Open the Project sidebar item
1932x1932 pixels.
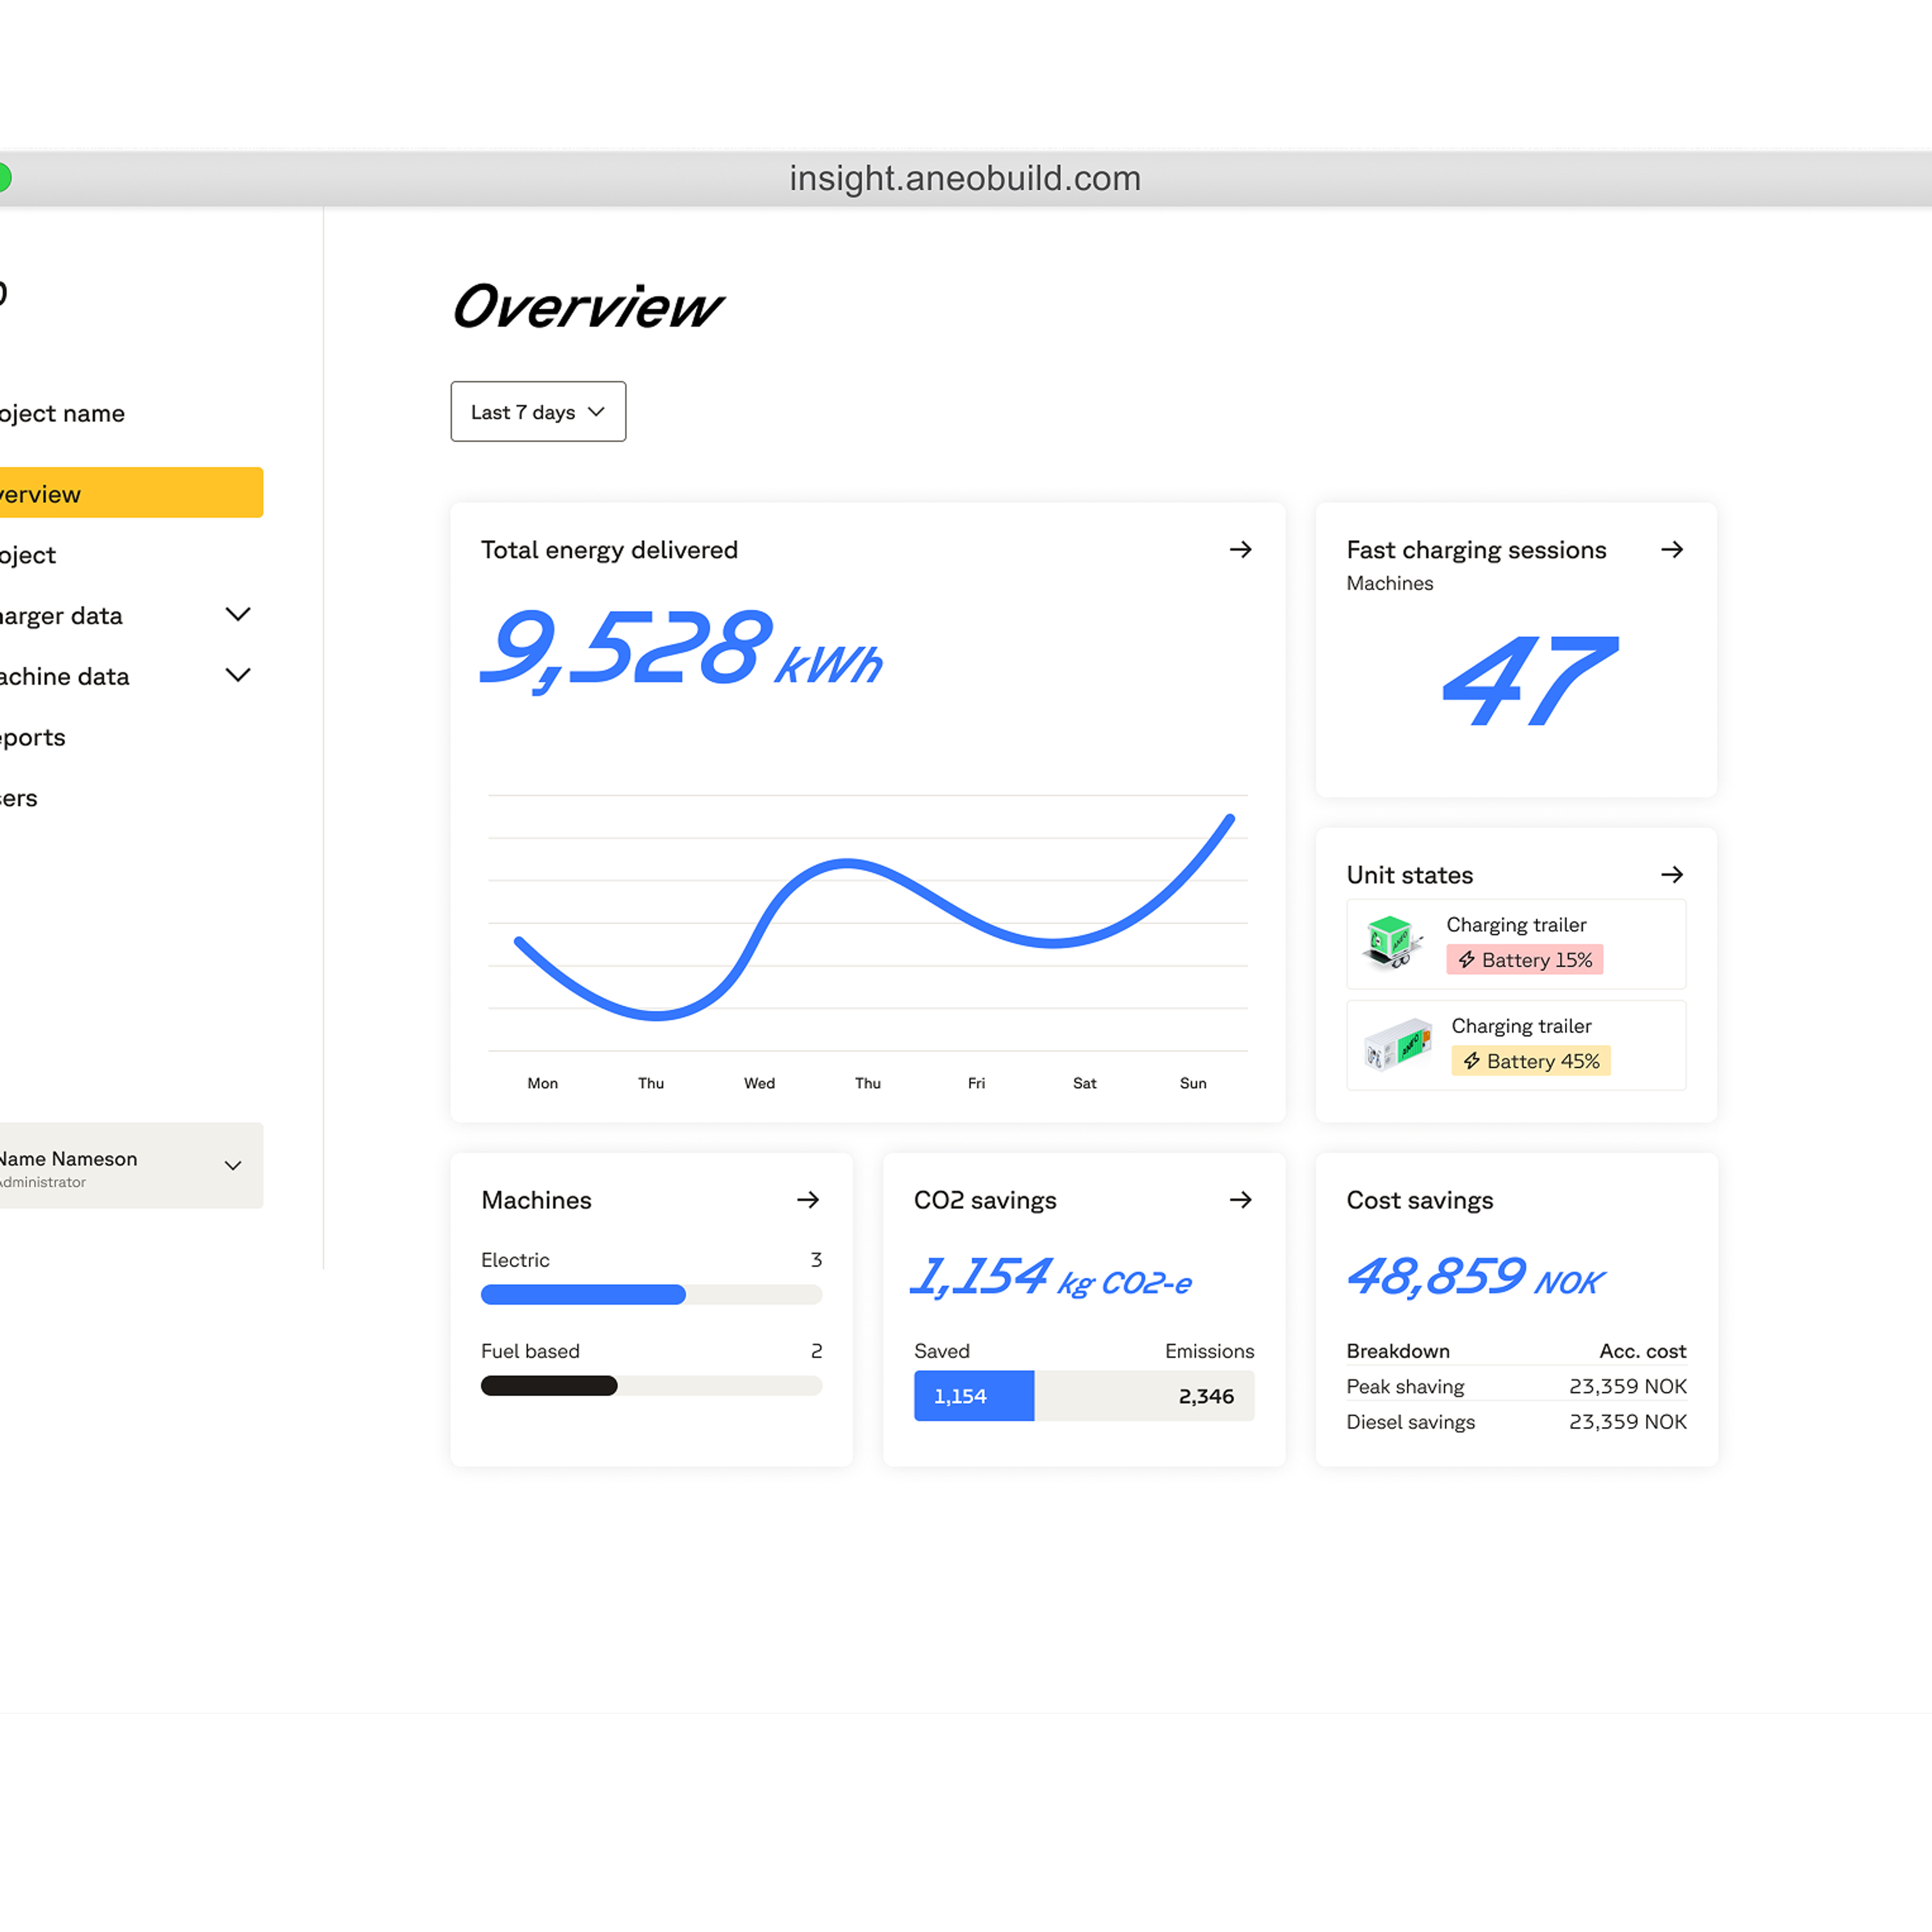pyautogui.click(x=28, y=555)
